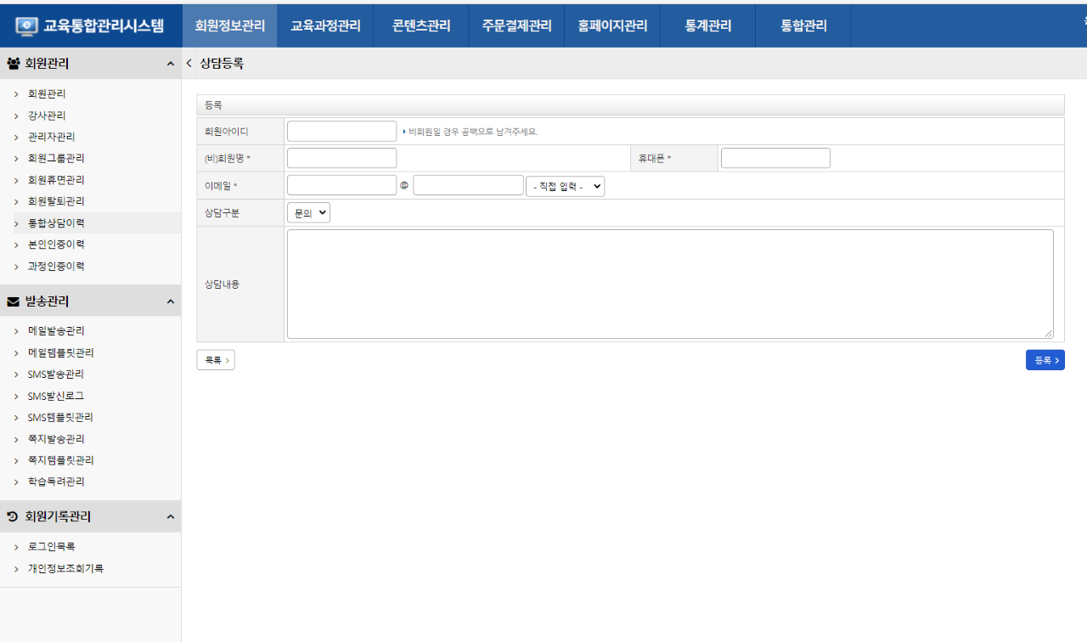Click into the 상담내용 text area

pyautogui.click(x=669, y=284)
